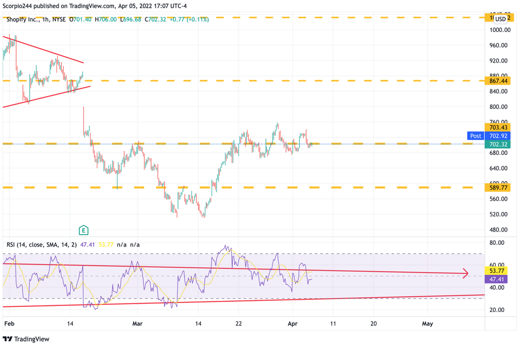The width and height of the screenshot is (517, 345).
Task: Click the TradingView logo
Action: point(26,339)
